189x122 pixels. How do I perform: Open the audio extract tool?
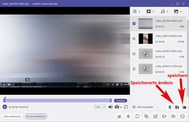click(x=164, y=116)
